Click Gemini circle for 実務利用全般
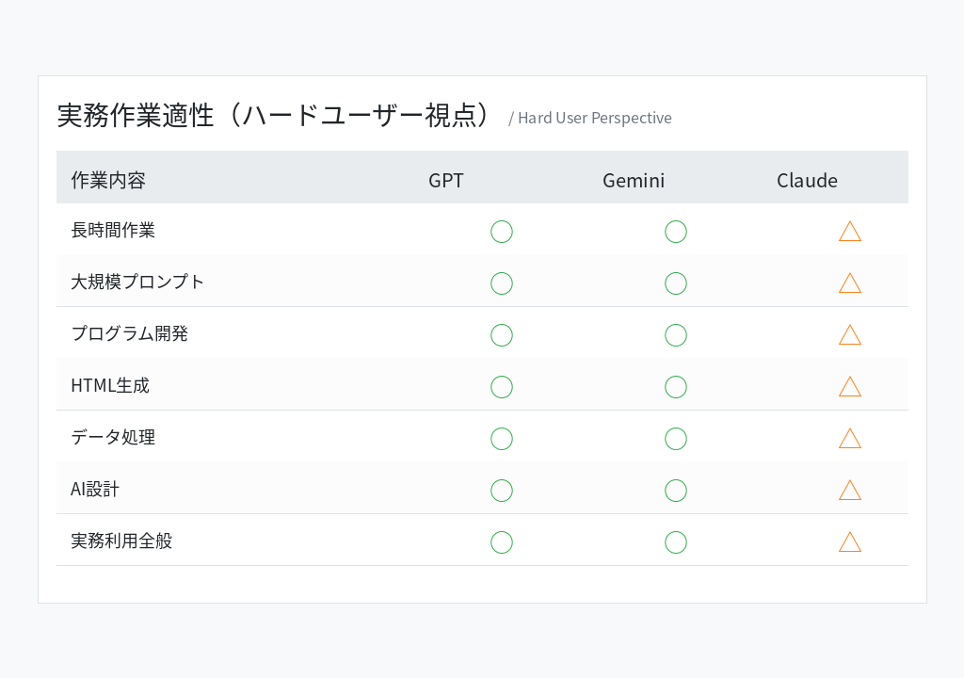This screenshot has width=964, height=678. click(676, 542)
